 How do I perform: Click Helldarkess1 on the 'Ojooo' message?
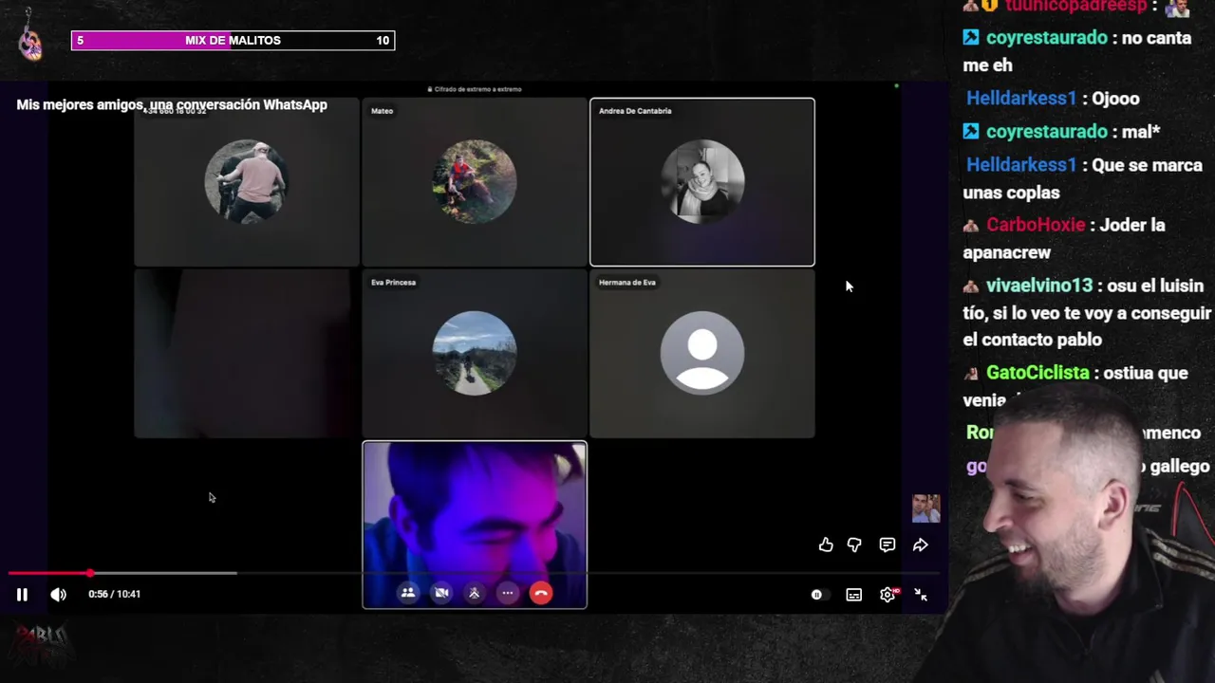point(1021,99)
